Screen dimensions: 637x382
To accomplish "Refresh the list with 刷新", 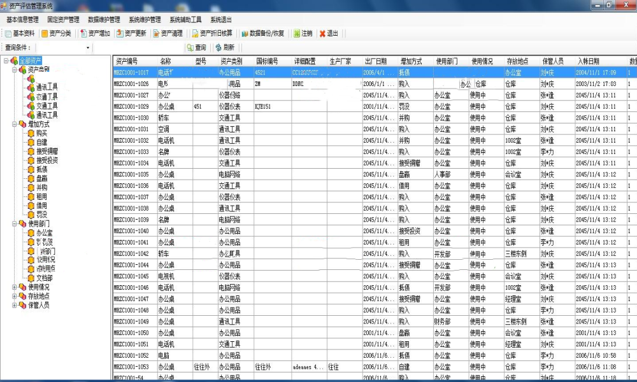I will click(x=225, y=48).
